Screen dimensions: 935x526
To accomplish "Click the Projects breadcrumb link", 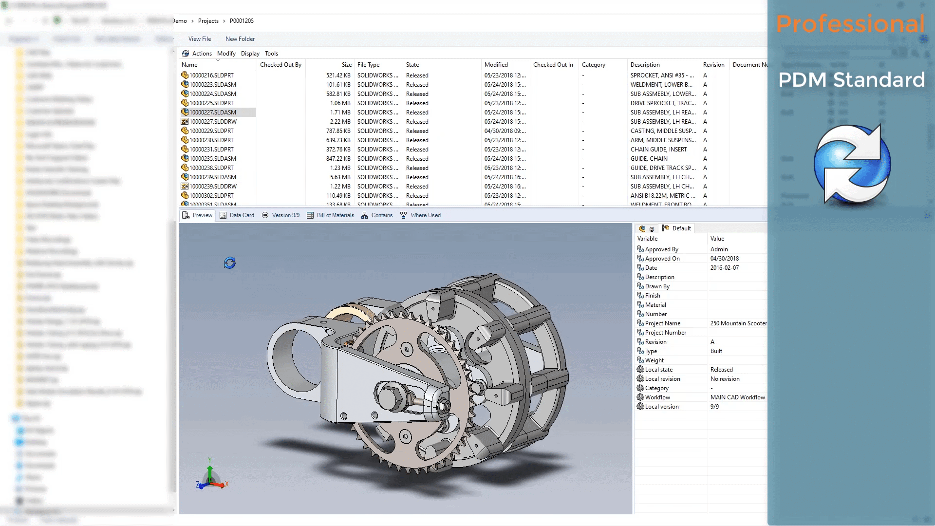I will [x=208, y=21].
